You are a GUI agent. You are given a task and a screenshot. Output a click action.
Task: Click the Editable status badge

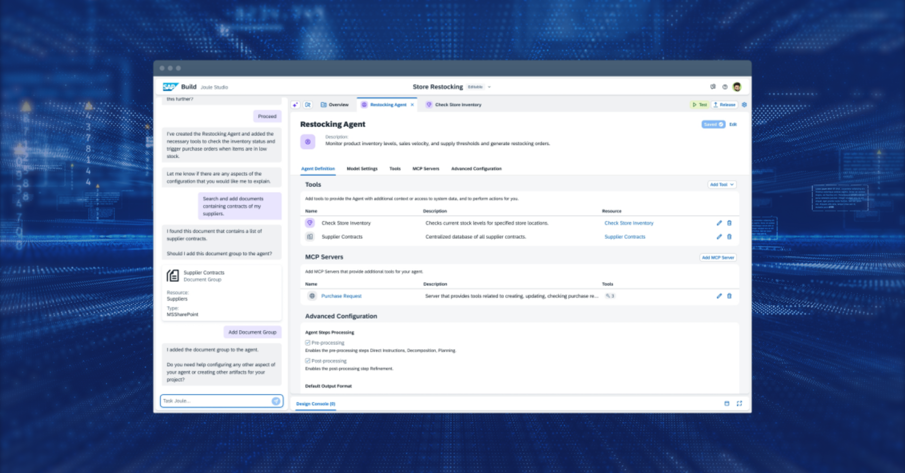tap(475, 87)
